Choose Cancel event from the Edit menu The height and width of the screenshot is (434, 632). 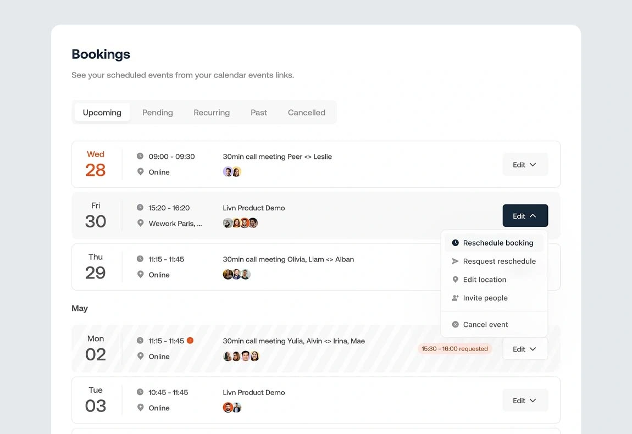(x=485, y=324)
